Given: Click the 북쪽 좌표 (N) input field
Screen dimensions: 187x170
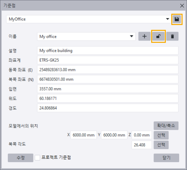Looking at the screenshot, I should tap(108, 79).
